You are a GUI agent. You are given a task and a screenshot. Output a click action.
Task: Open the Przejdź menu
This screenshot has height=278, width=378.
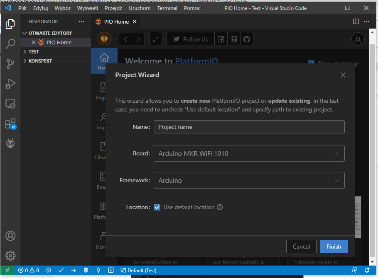pos(113,8)
